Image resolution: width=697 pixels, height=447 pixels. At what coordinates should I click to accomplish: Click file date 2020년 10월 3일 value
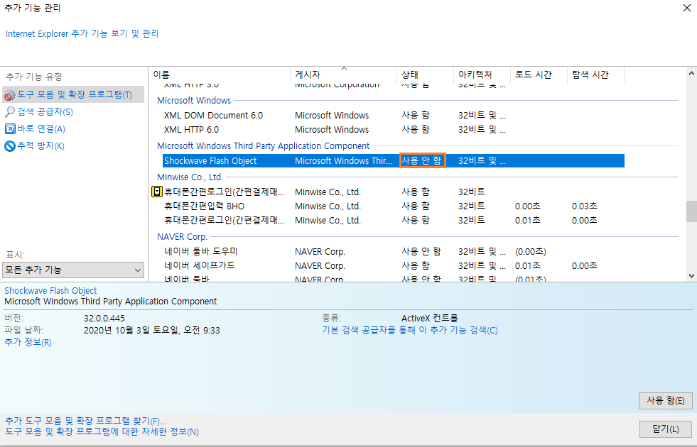click(x=152, y=330)
